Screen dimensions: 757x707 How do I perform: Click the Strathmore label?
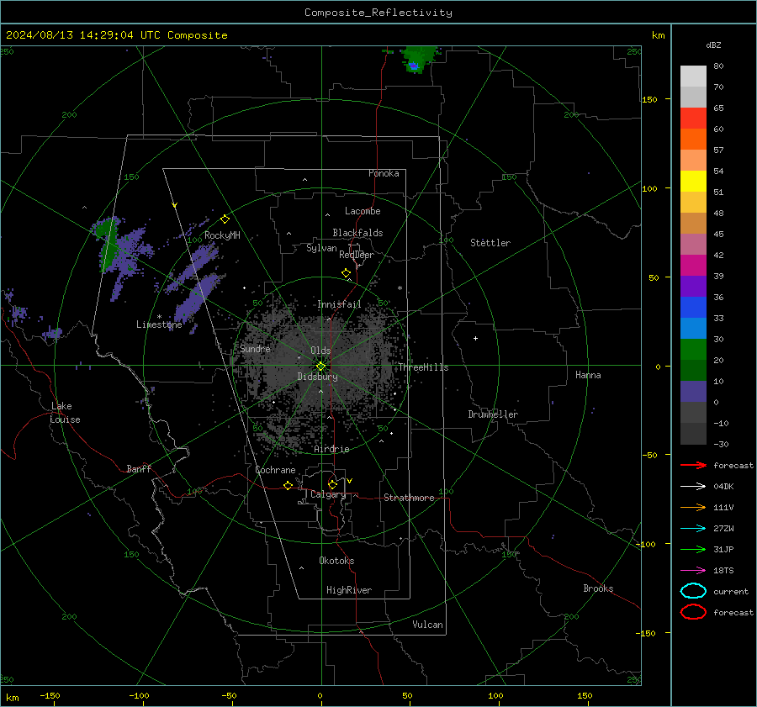(410, 498)
